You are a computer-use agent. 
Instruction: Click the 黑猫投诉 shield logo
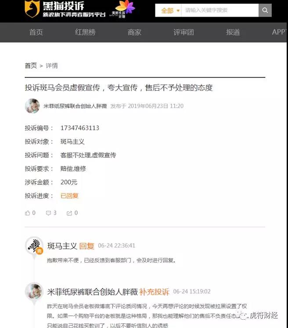[32, 9]
